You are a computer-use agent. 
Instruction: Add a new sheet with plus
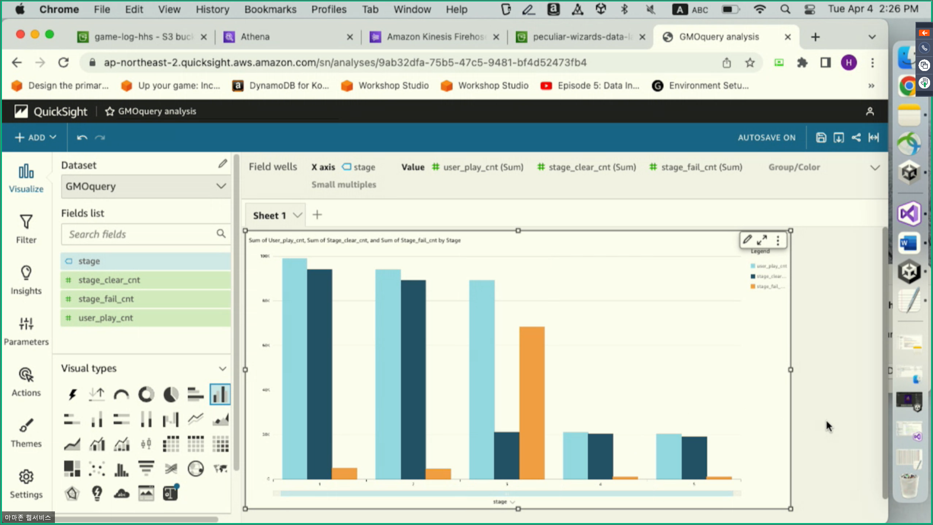pos(317,215)
